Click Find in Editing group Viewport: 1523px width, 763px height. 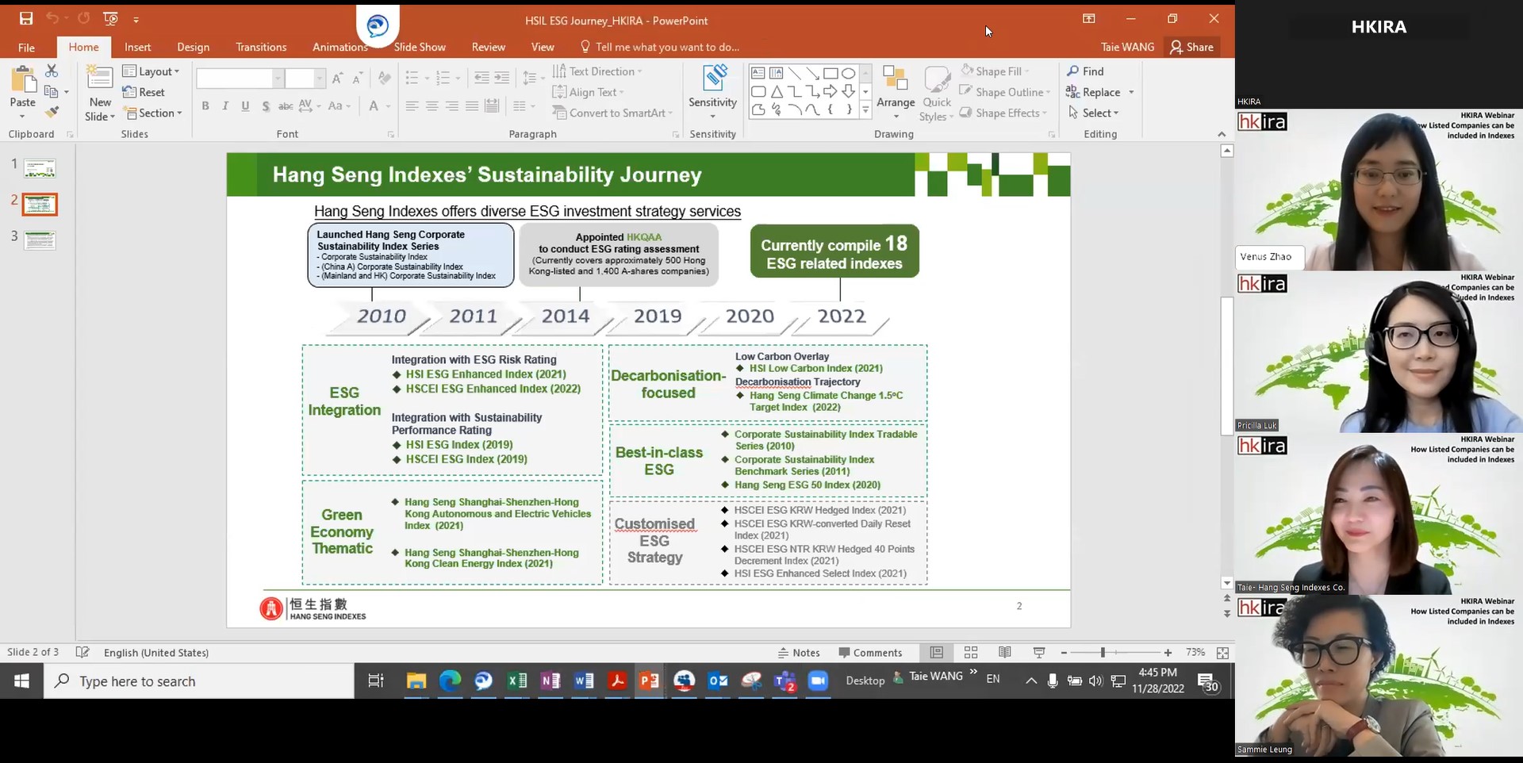point(1085,71)
